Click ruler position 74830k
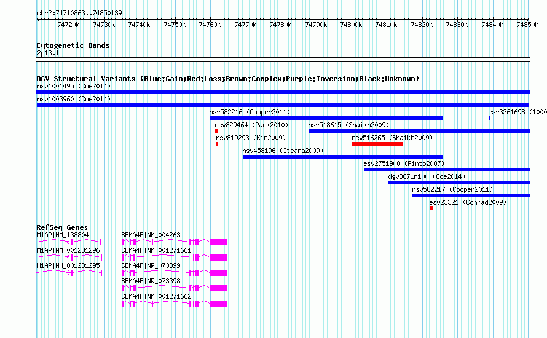Image resolution: width=547 pixels, height=338 pixels. point(457,25)
